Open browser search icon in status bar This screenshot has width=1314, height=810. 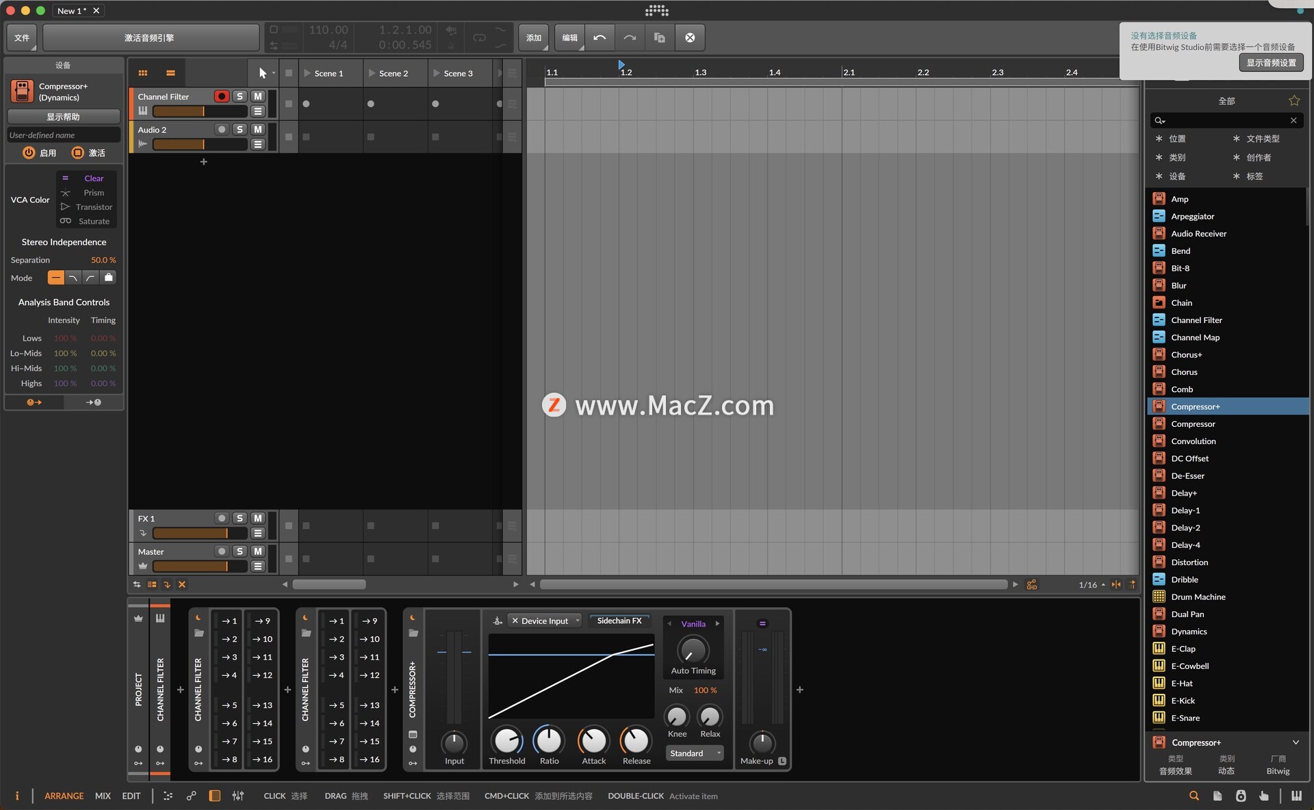pos(1194,796)
